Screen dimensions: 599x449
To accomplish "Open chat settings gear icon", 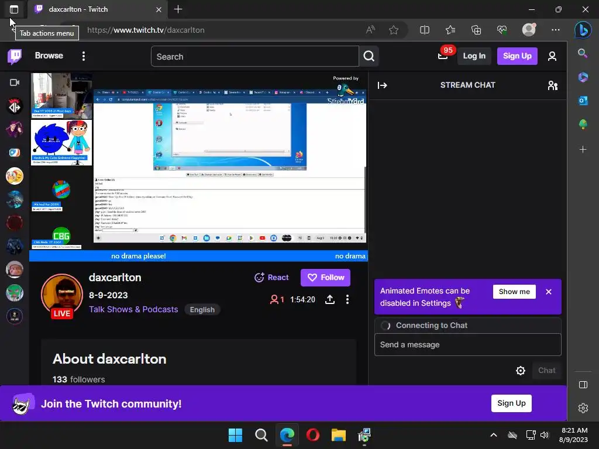I will [520, 370].
